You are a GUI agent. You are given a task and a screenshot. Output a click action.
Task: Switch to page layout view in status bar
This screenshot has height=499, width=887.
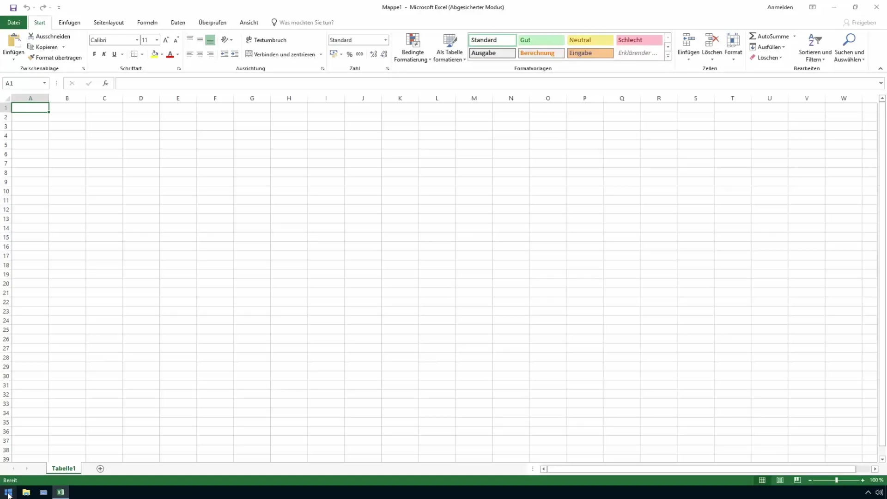[780, 480]
